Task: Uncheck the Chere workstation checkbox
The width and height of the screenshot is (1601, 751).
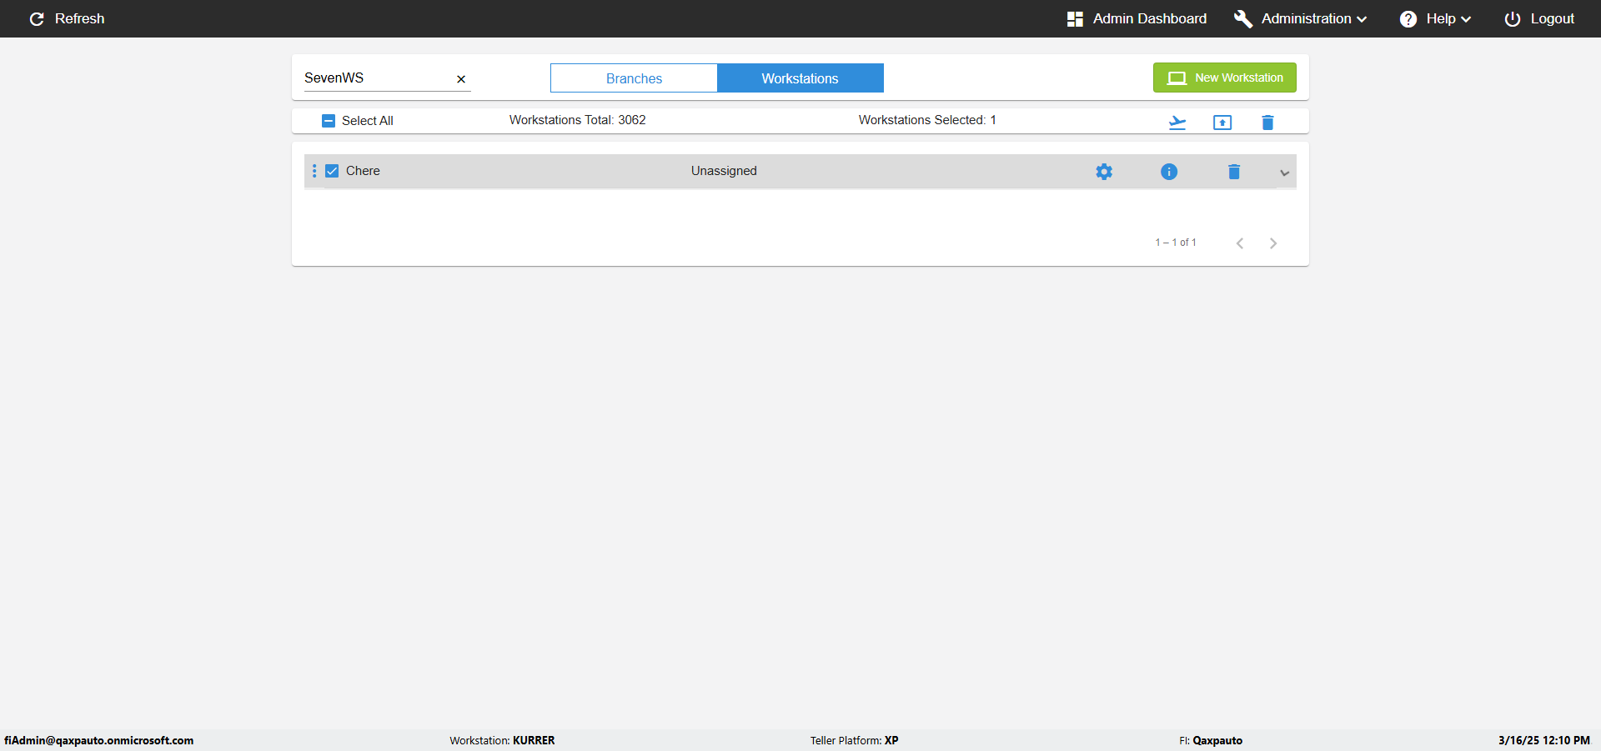Action: (332, 171)
